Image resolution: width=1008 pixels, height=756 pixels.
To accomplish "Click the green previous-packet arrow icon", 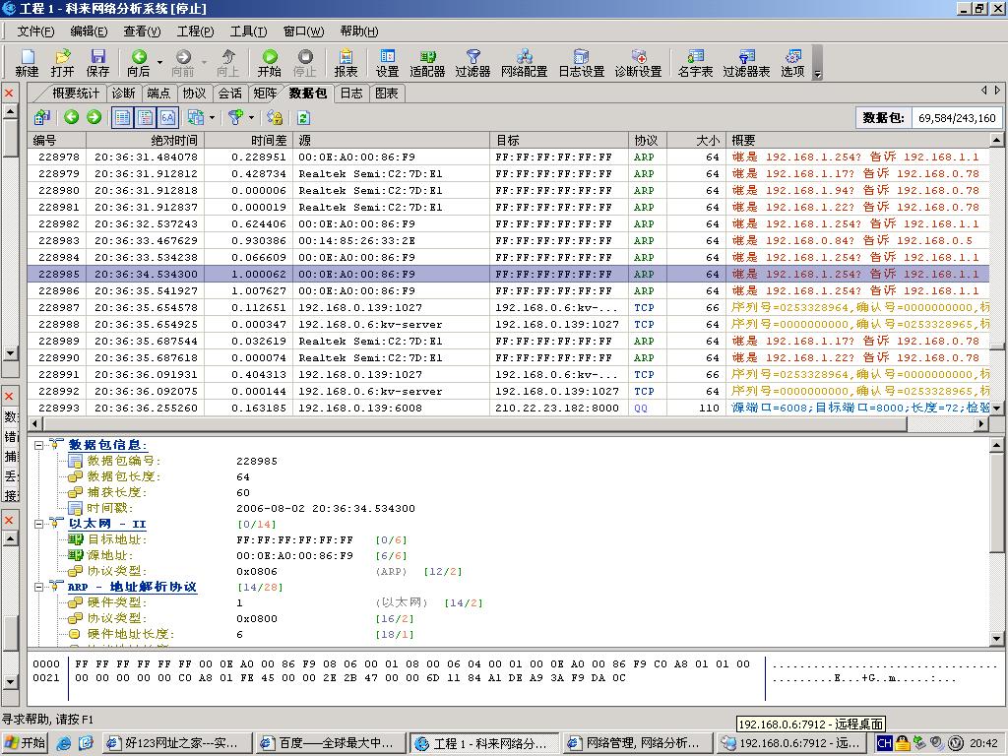I will 72,117.
